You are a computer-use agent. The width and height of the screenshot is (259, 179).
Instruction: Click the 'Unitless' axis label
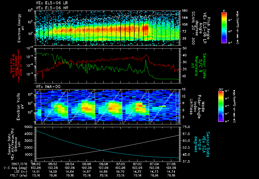click(x=191, y=107)
